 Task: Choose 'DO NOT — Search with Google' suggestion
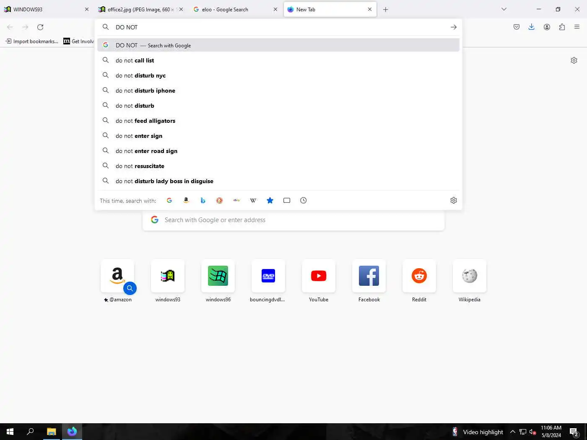278,45
